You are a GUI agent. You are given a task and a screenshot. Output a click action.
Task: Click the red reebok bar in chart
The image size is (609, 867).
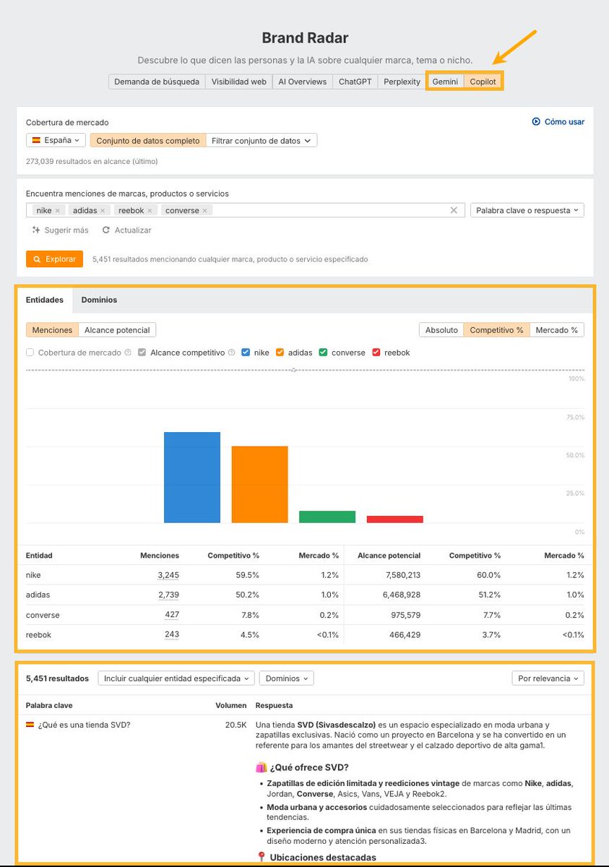coord(395,519)
